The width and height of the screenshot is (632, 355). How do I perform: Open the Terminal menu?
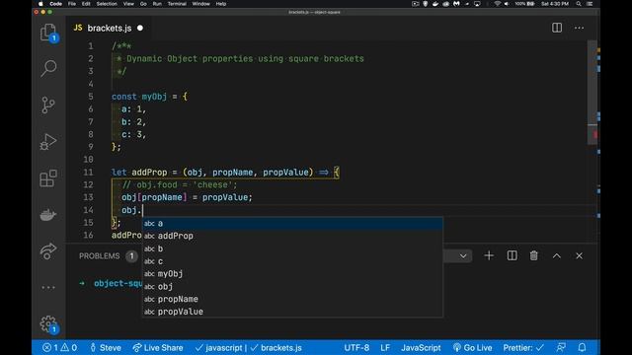tap(177, 4)
